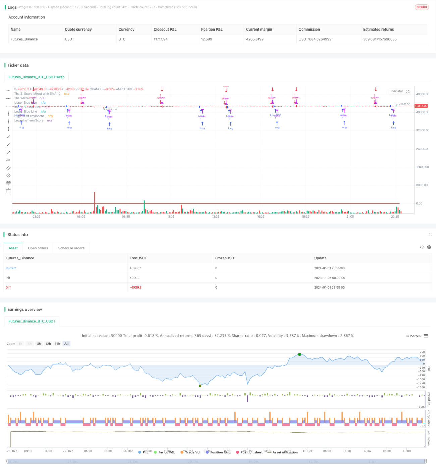Viewport: 436px width, 471px height.
Task: Select the price line tool with 123 label
Action: click(x=8, y=160)
